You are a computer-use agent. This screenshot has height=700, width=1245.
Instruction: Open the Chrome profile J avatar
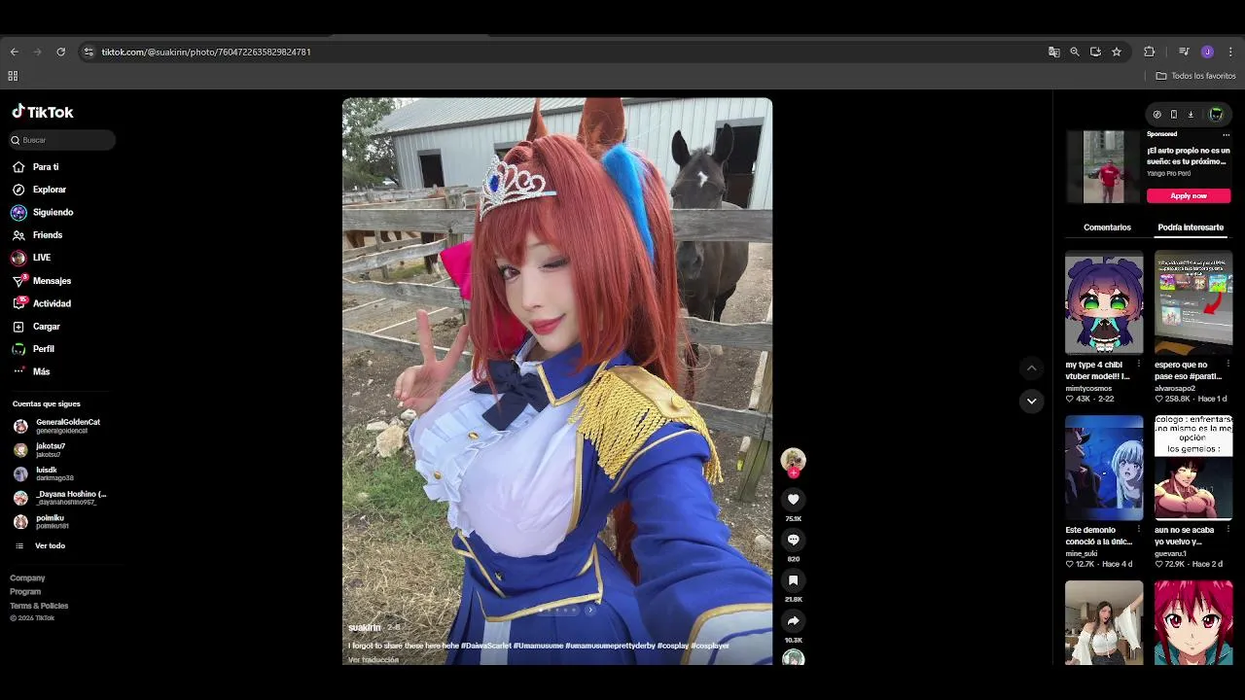click(1207, 52)
